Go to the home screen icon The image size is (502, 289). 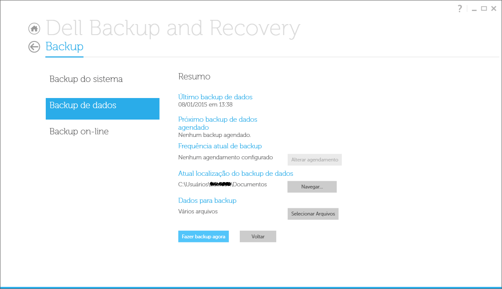(34, 29)
